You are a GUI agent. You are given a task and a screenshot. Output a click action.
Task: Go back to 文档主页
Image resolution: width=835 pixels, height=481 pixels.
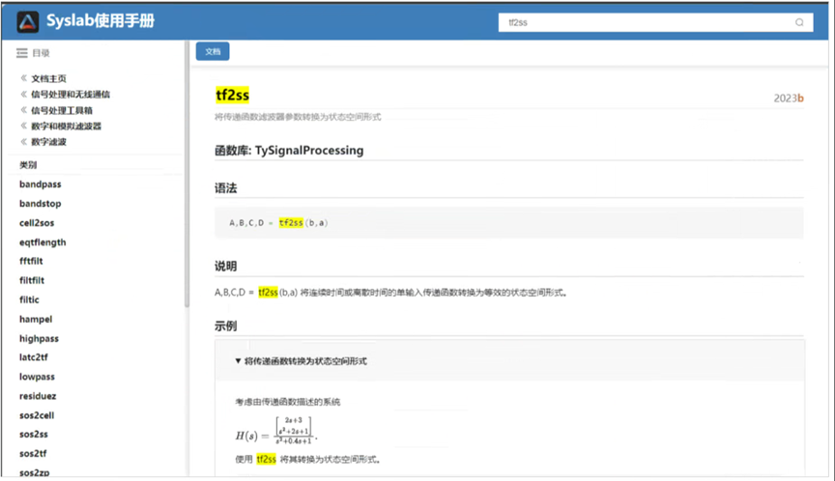click(48, 79)
